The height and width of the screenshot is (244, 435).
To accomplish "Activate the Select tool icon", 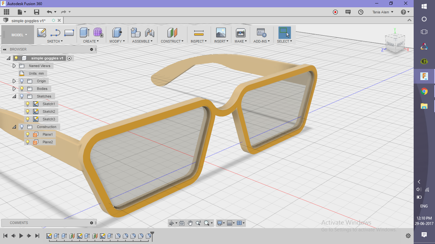I will point(284,33).
